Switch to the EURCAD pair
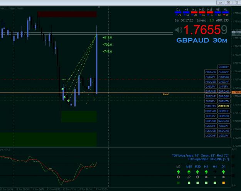Viewport: 241px width, 191px height. pos(224,91)
